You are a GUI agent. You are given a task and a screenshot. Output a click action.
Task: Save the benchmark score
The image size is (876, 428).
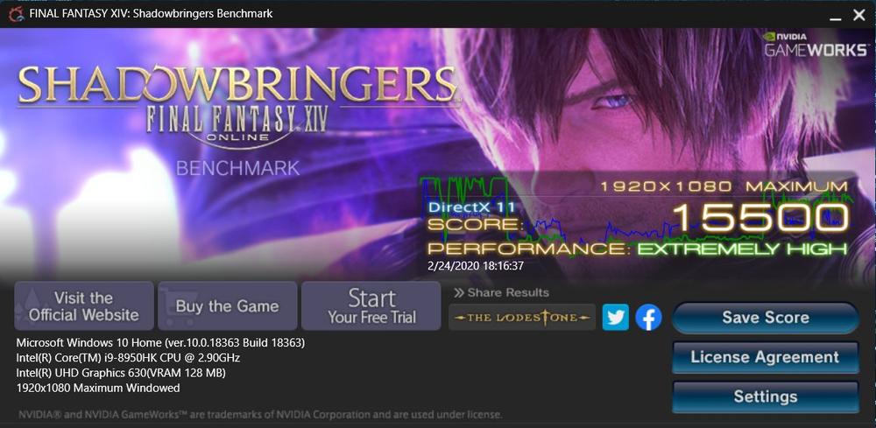pyautogui.click(x=765, y=318)
